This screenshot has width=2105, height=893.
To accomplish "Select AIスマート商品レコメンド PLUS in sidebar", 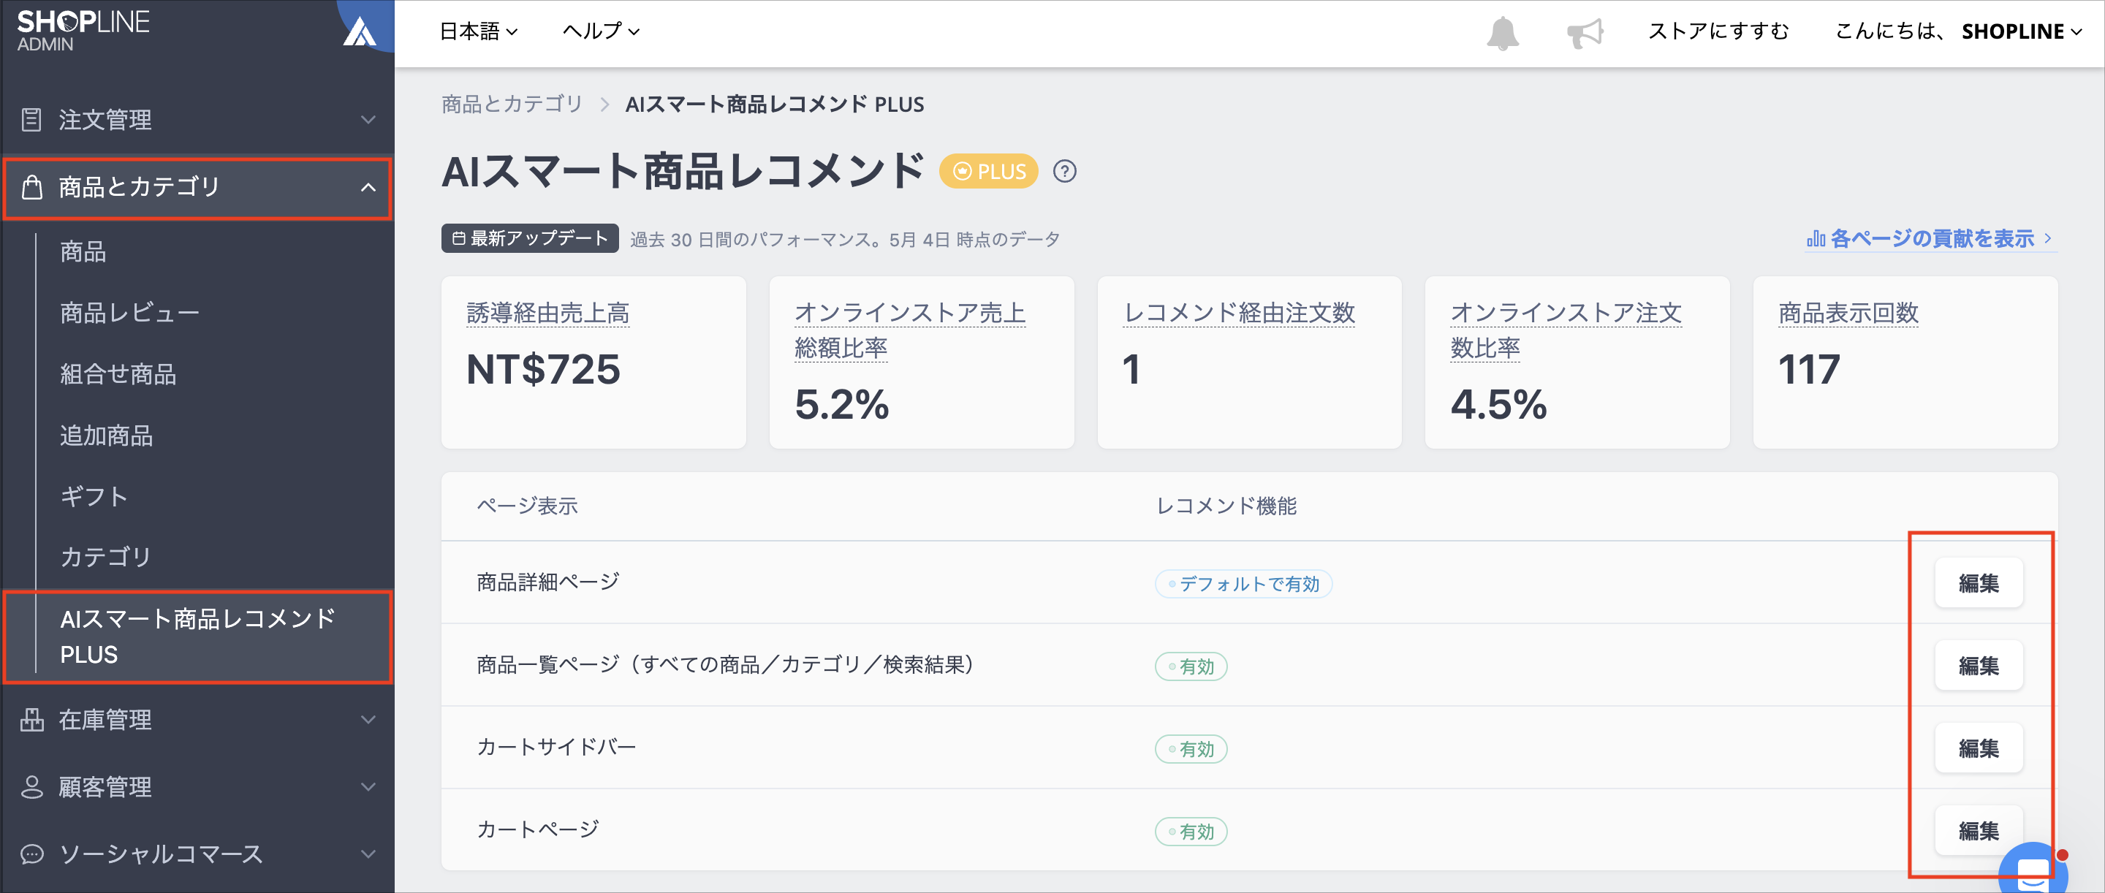I will point(199,636).
